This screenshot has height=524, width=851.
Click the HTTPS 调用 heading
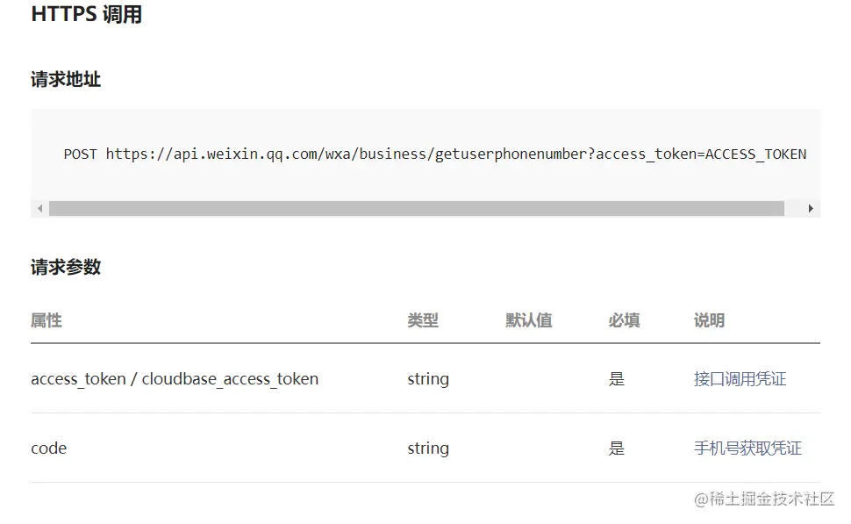(87, 14)
